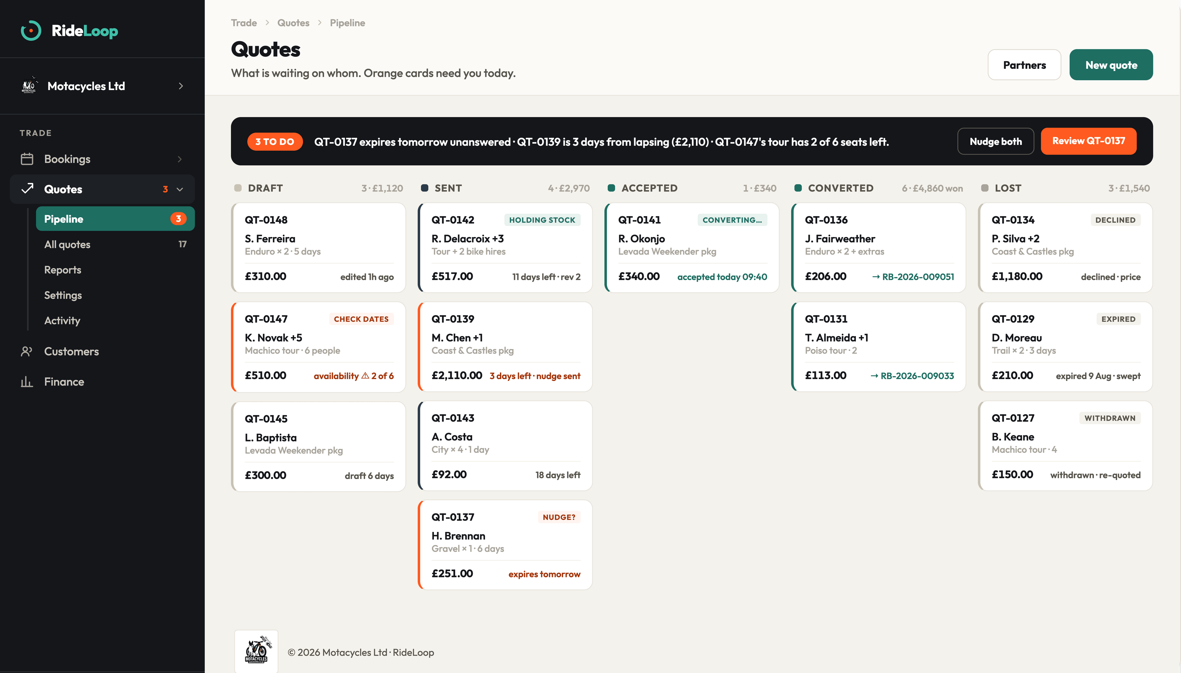Click the '6 · £4,860 won' column total
This screenshot has width=1181, height=673.
coord(932,188)
